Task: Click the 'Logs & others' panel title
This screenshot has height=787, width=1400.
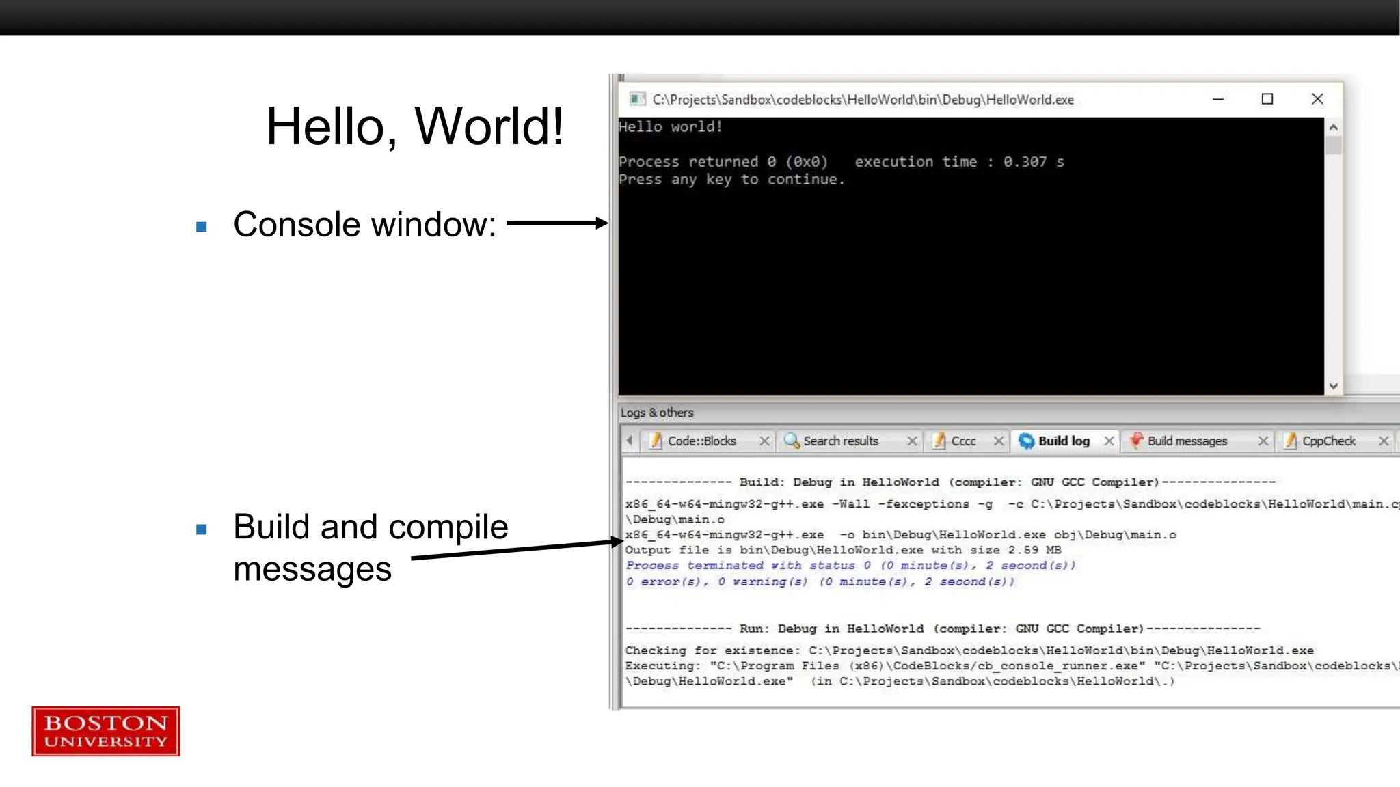Action: (656, 413)
